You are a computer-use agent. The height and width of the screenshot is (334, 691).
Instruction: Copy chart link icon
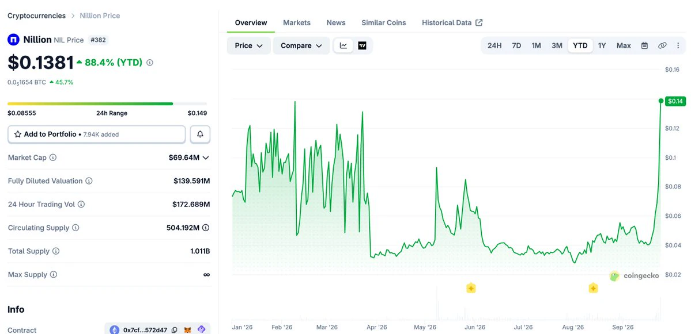click(662, 46)
